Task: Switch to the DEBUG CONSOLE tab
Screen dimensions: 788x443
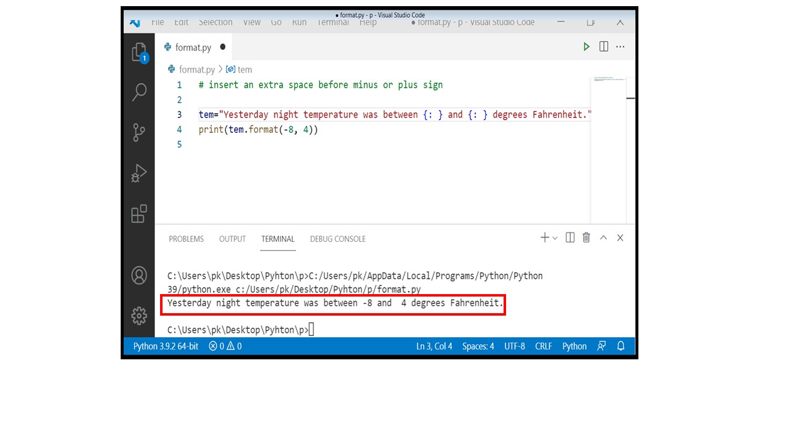Action: [337, 239]
